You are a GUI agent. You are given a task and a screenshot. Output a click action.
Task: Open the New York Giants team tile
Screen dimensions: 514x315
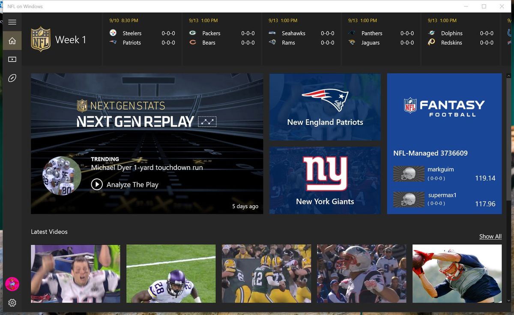[x=324, y=180]
